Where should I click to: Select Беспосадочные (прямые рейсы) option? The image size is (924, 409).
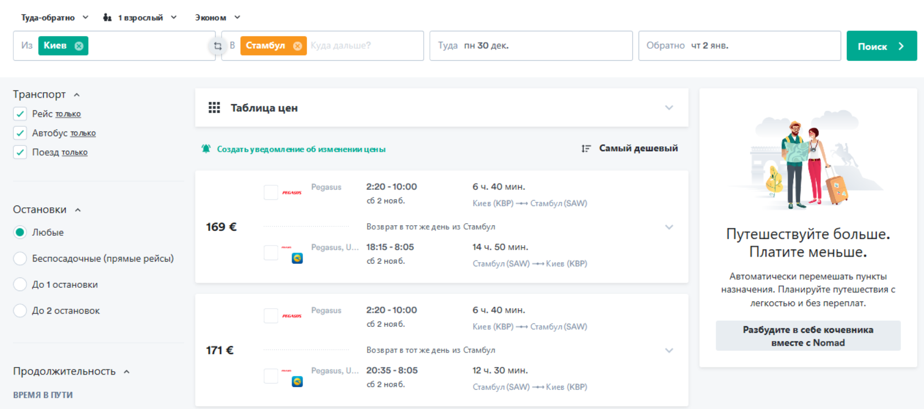(x=20, y=259)
